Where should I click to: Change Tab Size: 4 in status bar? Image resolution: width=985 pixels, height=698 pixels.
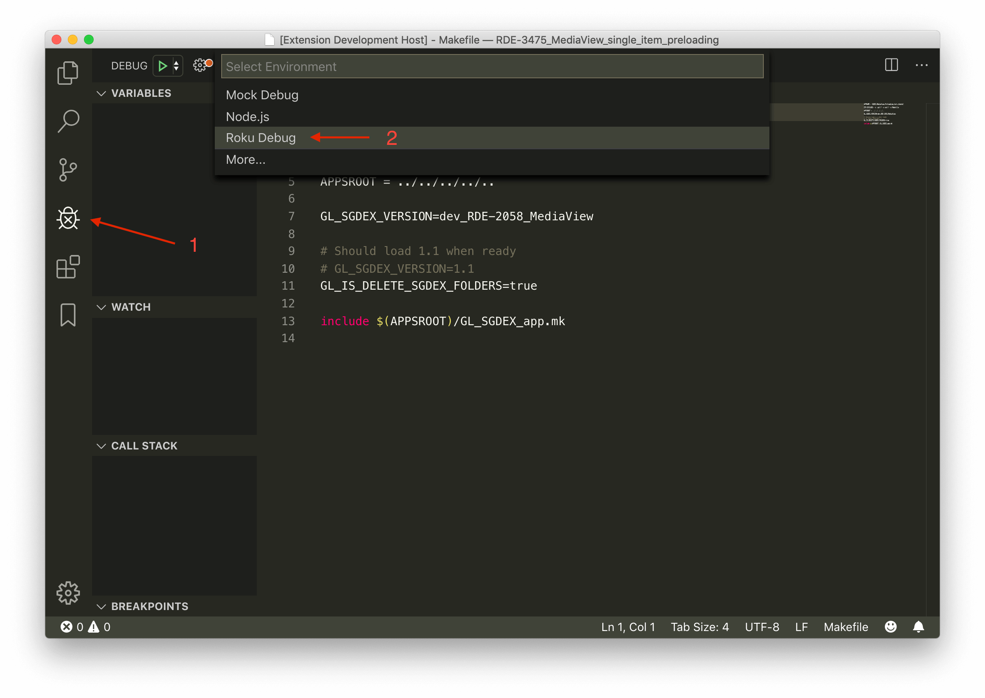(700, 627)
